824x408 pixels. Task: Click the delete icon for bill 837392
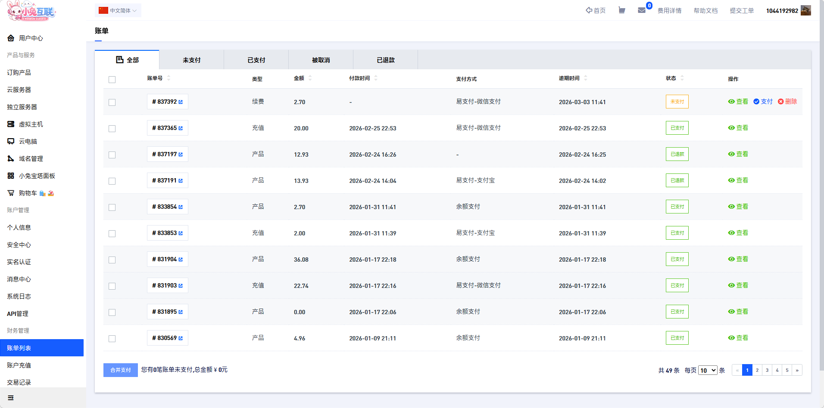coord(780,102)
